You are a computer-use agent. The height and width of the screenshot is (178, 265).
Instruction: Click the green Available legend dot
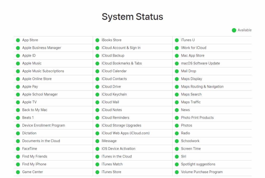pyautogui.click(x=234, y=30)
